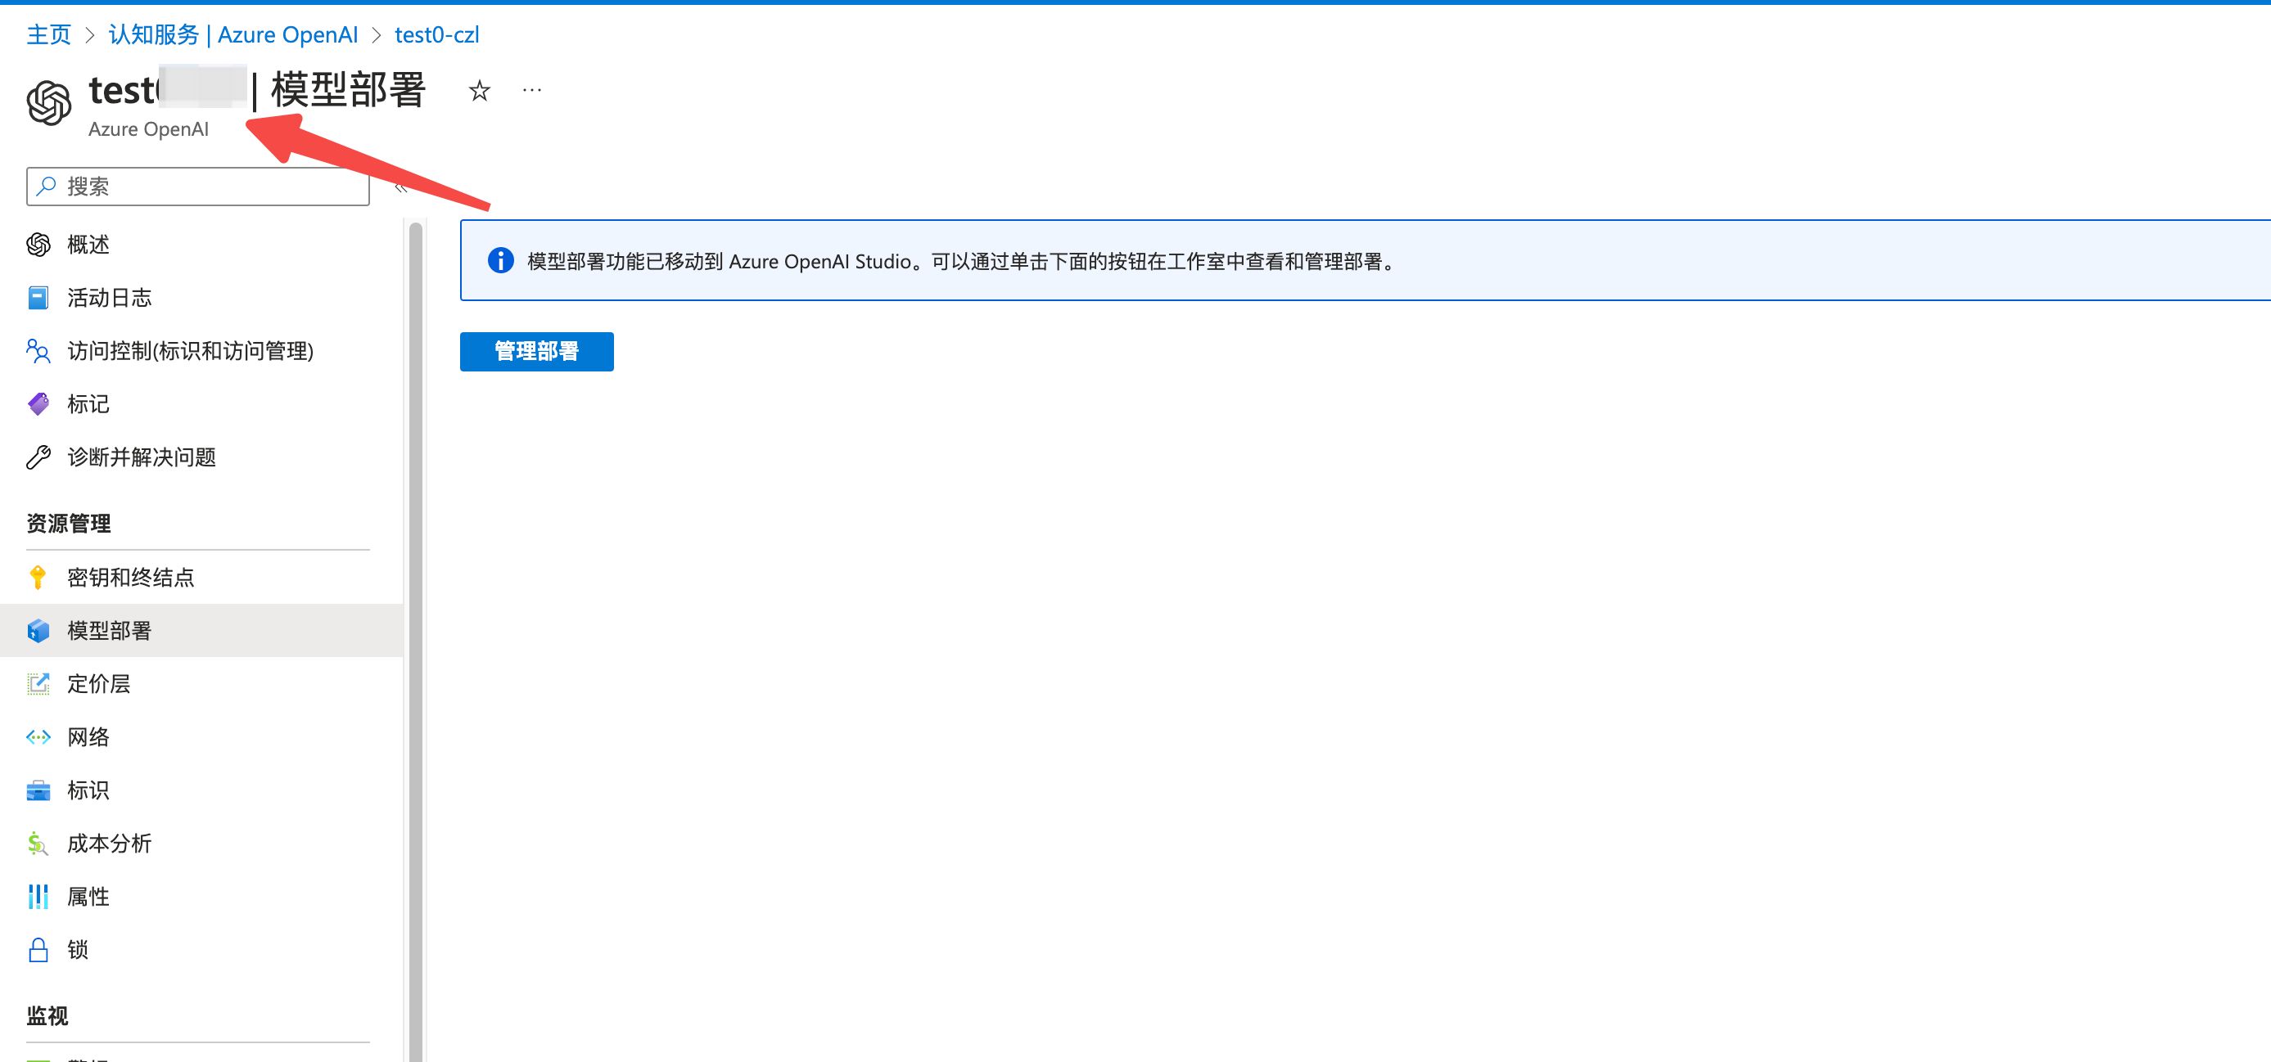Image resolution: width=2271 pixels, height=1062 pixels.
Task: Click the 访问控制 access control icon
Action: 38,351
